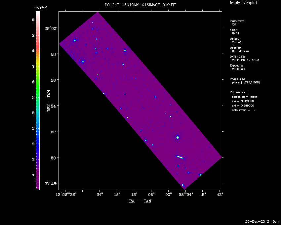
Task: Click the RA tick label 42s
Action: coord(220,194)
